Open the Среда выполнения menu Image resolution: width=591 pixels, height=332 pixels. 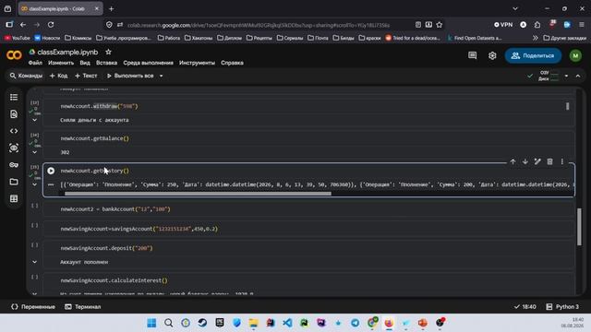point(148,63)
